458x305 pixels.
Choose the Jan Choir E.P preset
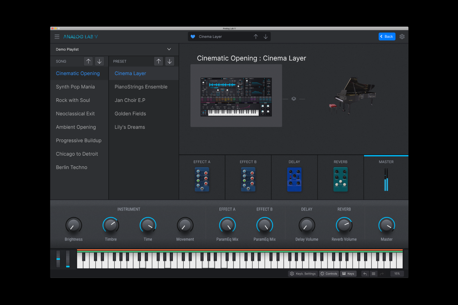tap(144, 100)
